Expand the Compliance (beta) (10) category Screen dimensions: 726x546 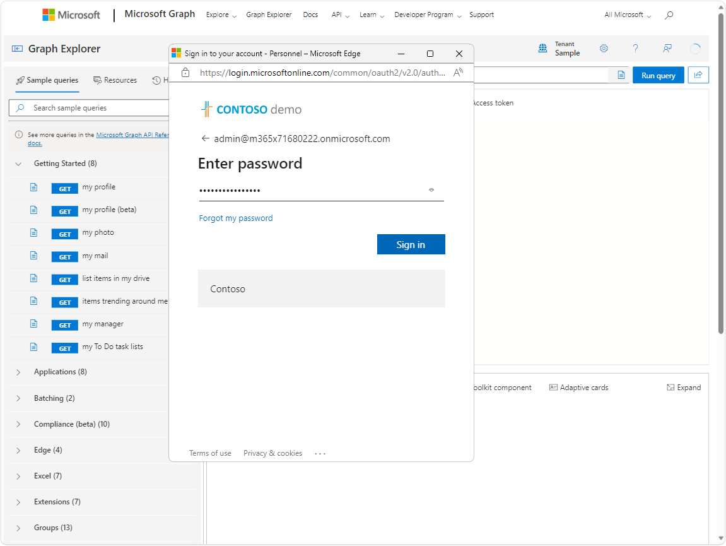(18, 425)
